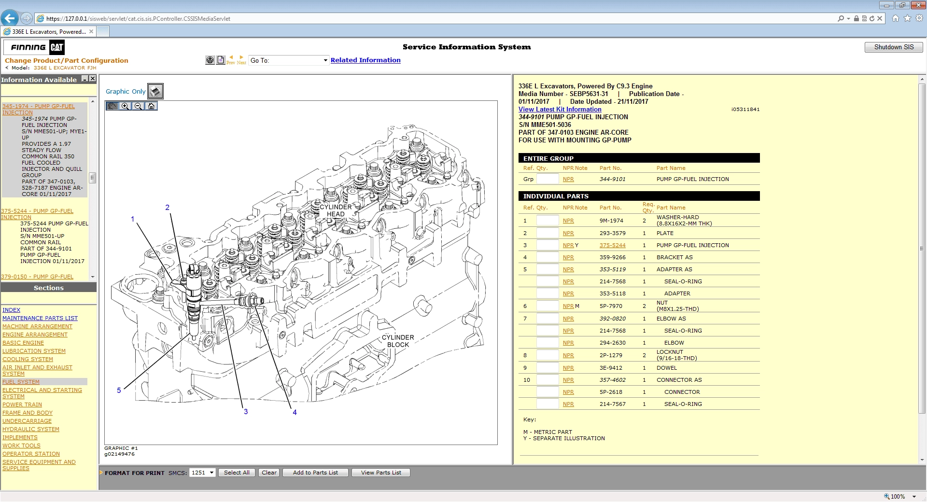This screenshot has height=502, width=927.
Task: Close the Information Available panel
Action: pos(93,79)
